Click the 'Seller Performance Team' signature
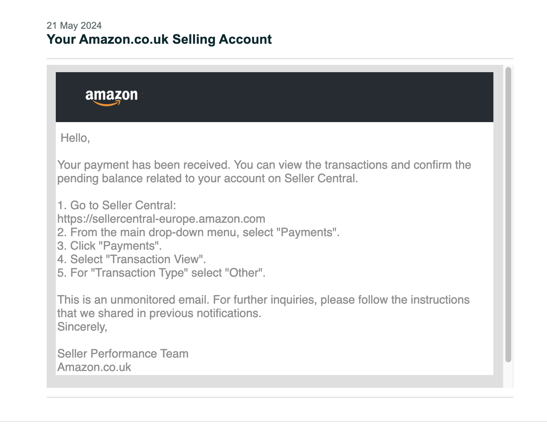This screenshot has height=433, width=547. tap(123, 354)
